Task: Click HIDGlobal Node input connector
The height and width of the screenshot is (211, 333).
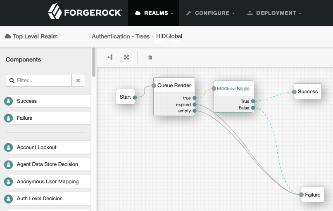Action: tap(214, 88)
